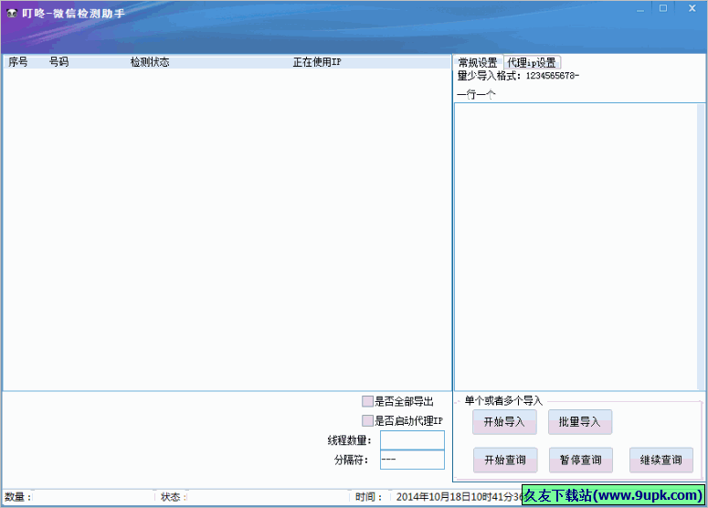Click the panda app icon in title bar

coord(12,14)
